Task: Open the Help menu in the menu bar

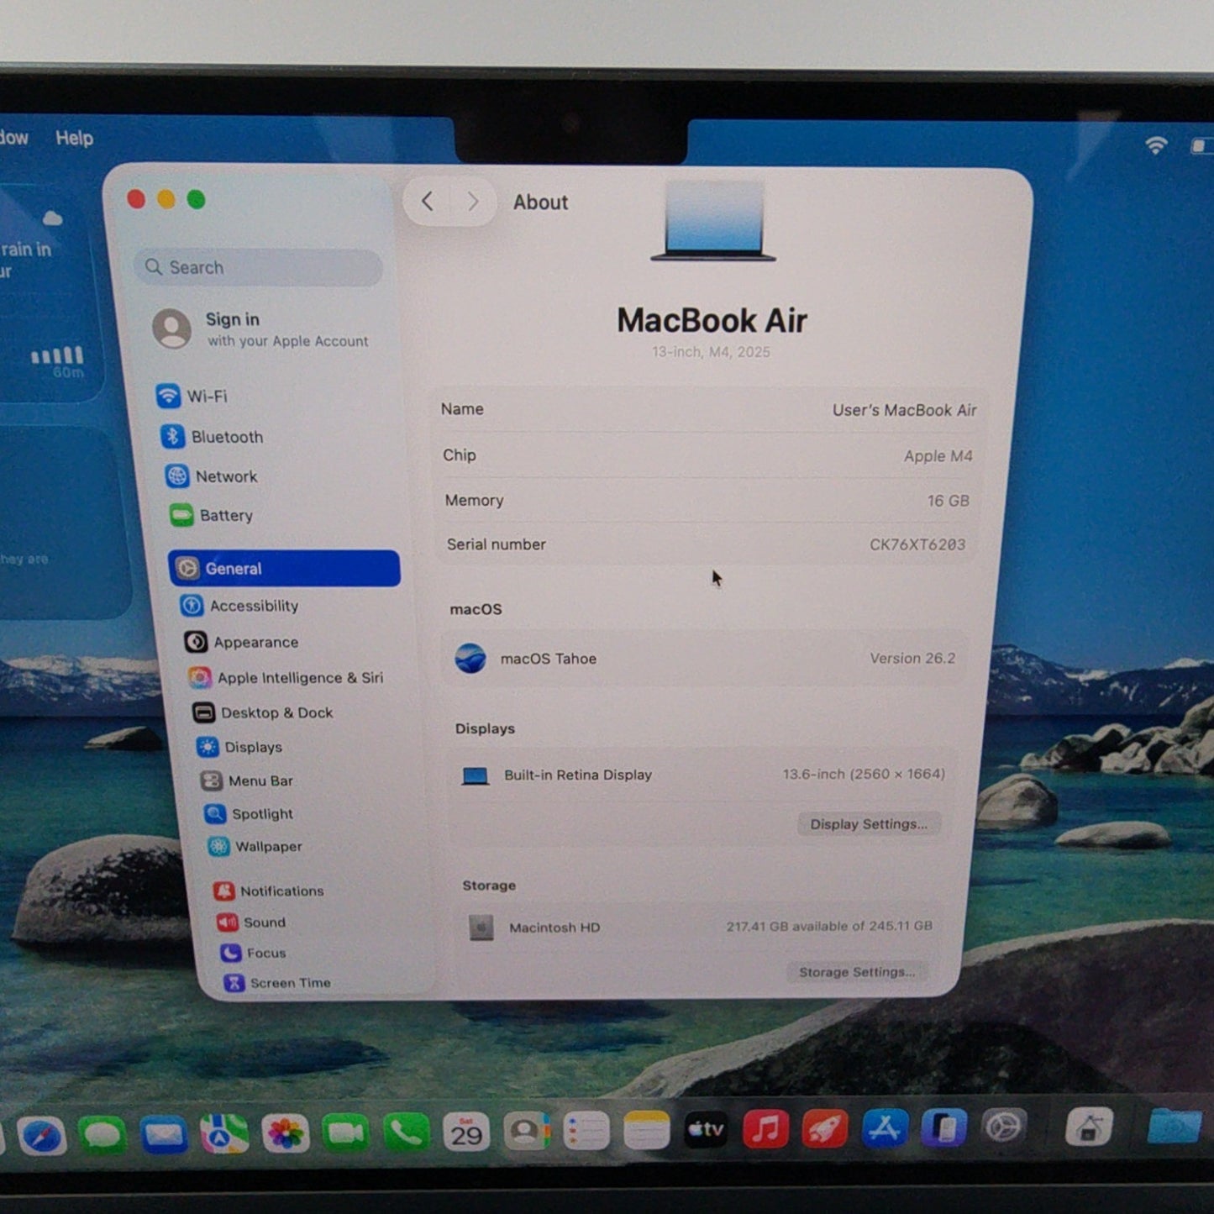Action: [x=74, y=138]
